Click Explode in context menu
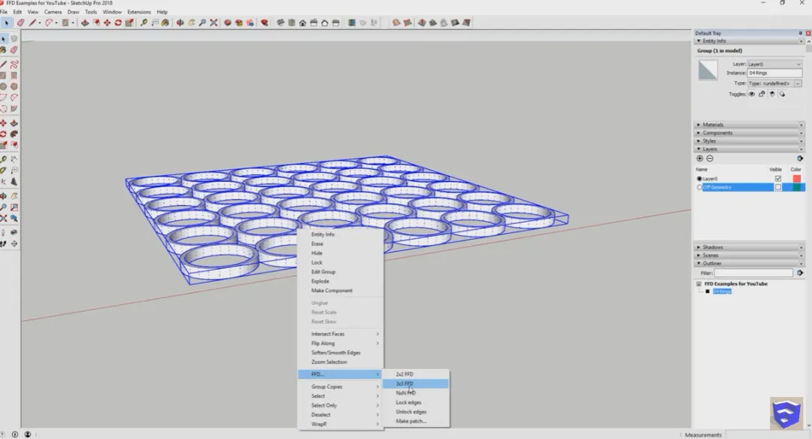812x439 pixels. point(341,281)
